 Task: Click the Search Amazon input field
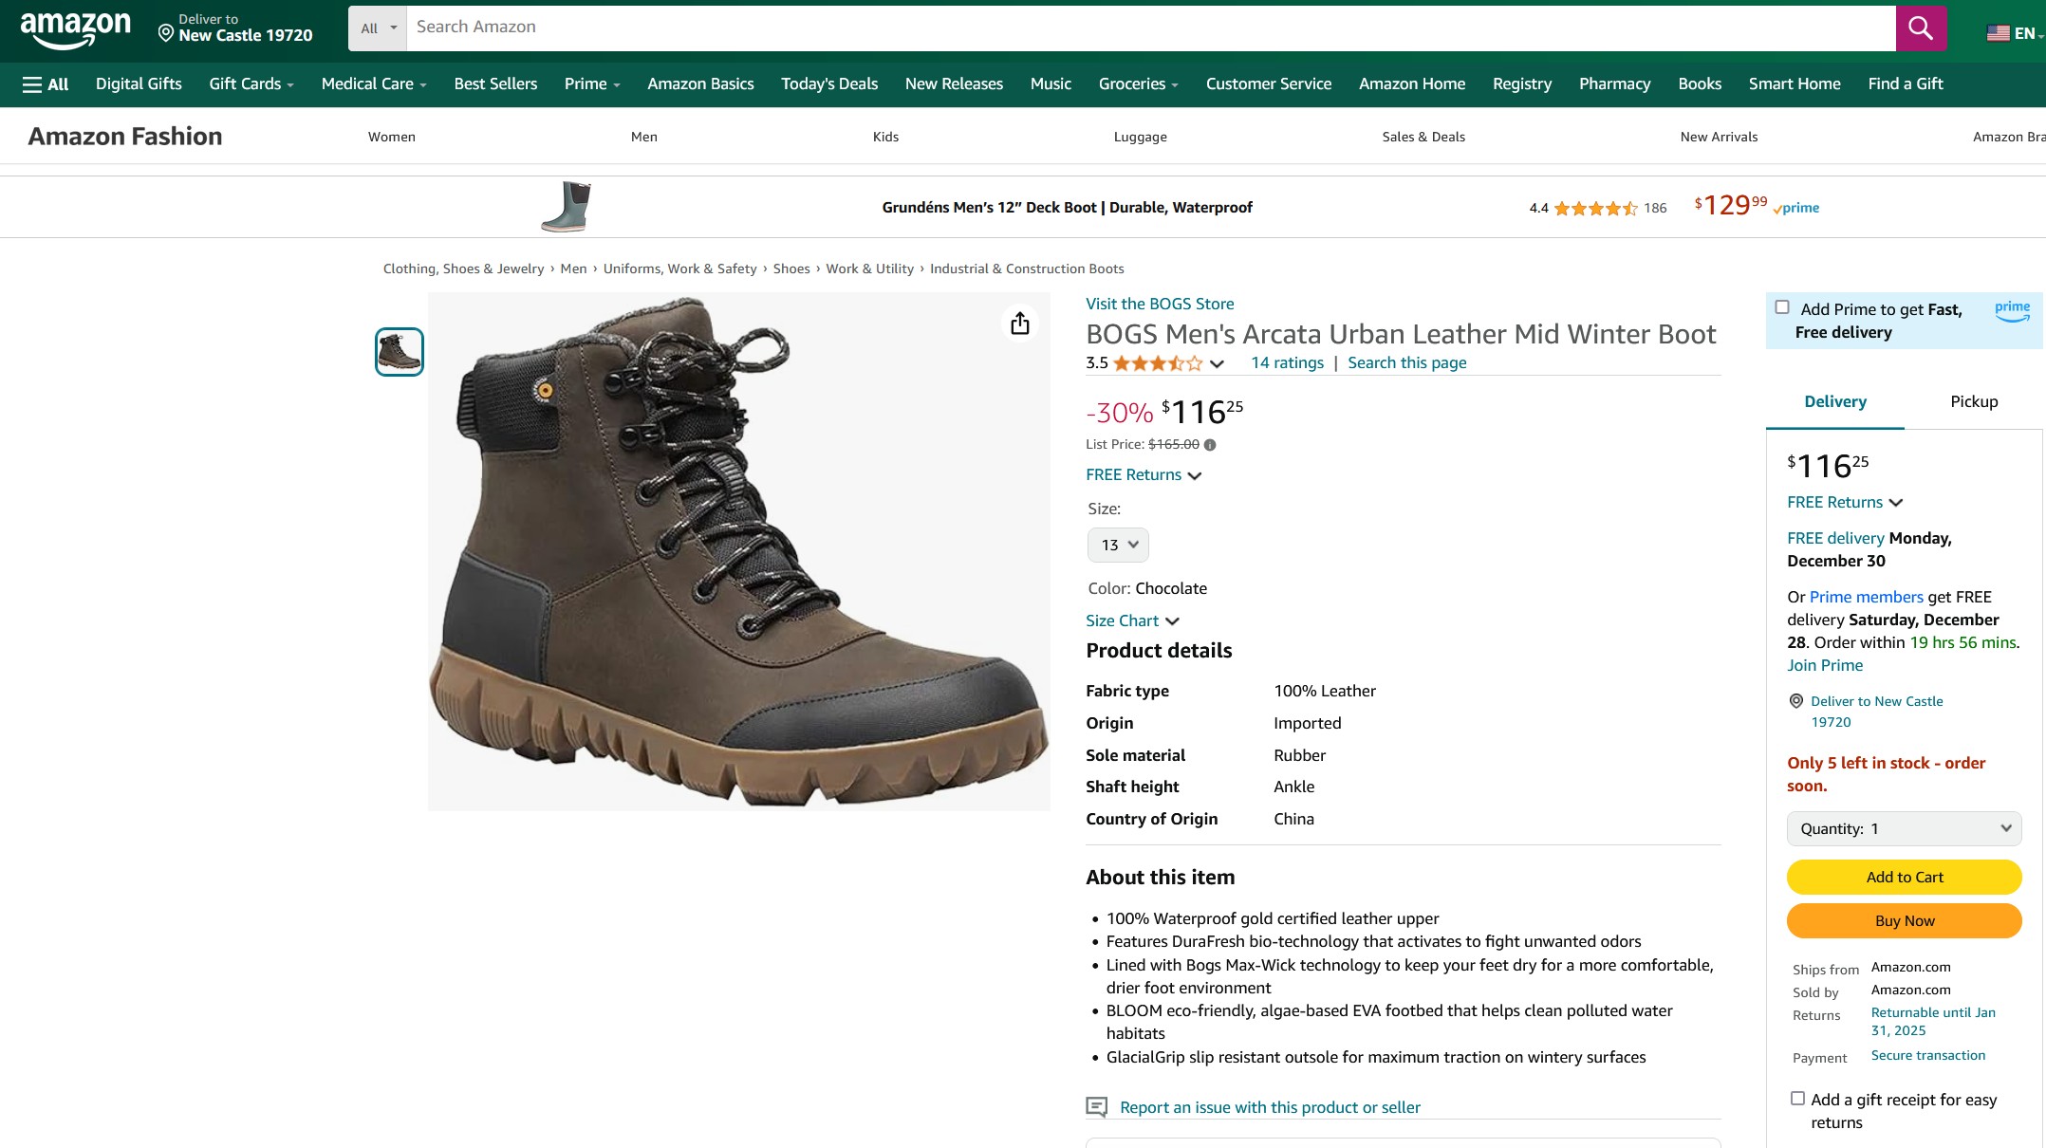(x=1150, y=28)
